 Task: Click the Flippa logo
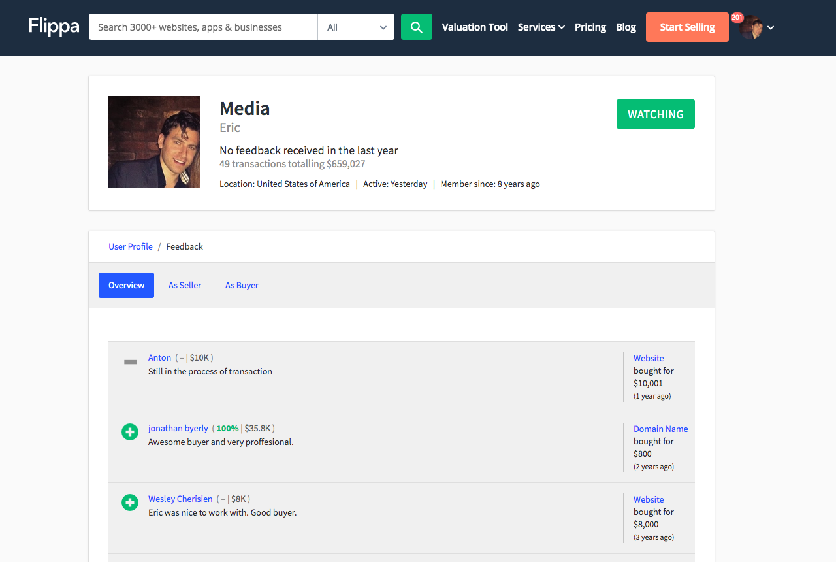[54, 27]
